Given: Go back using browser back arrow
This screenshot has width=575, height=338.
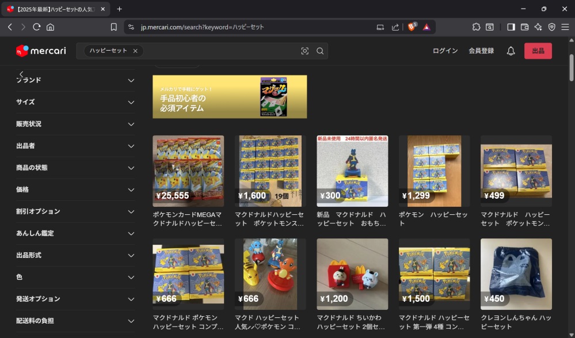Looking at the screenshot, I should 10,27.
